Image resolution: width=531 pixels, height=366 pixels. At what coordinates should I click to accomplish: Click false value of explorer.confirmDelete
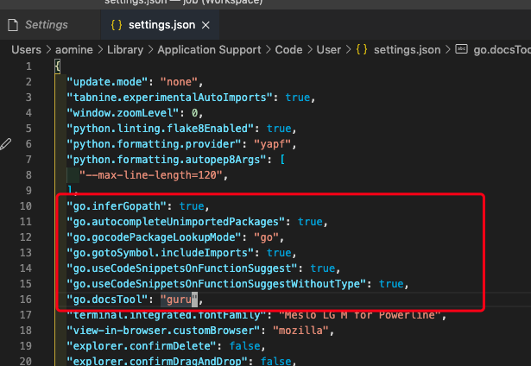click(244, 346)
